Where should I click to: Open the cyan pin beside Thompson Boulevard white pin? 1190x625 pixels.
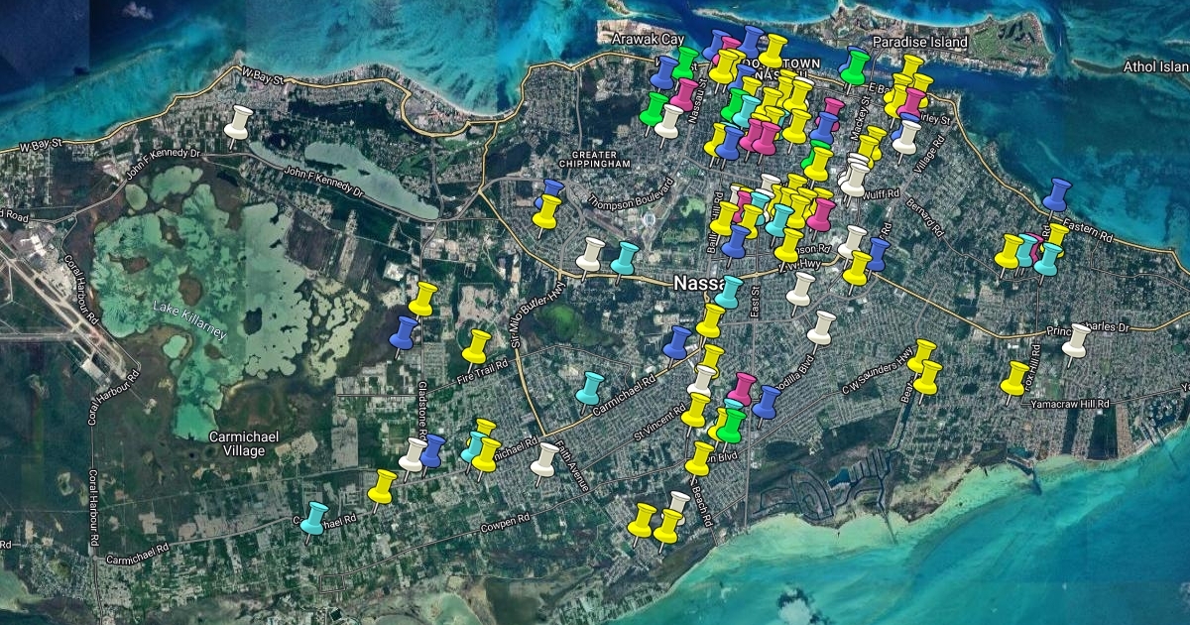coord(624,258)
